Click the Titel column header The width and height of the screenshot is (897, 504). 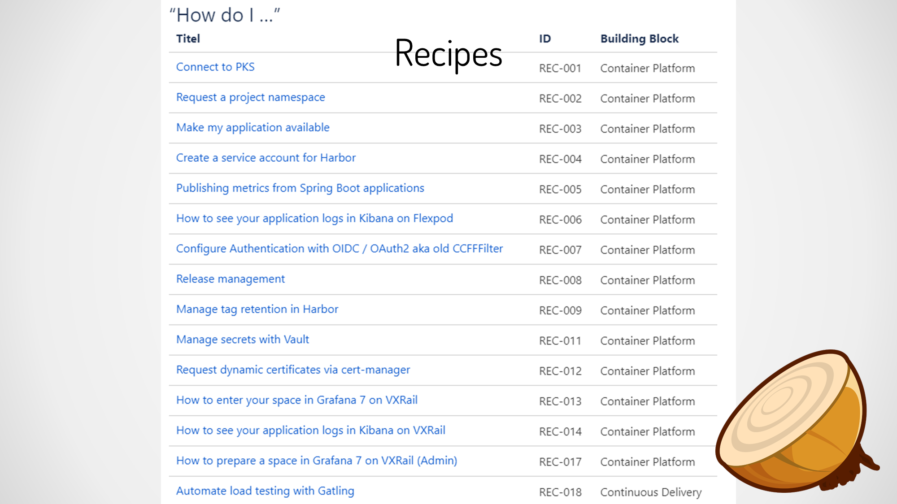click(x=188, y=39)
